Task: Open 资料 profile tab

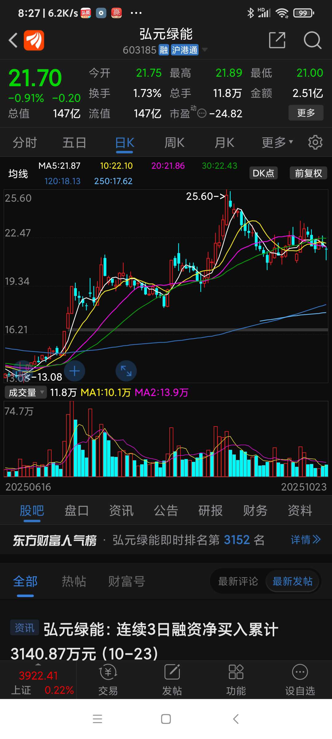Action: [x=300, y=511]
